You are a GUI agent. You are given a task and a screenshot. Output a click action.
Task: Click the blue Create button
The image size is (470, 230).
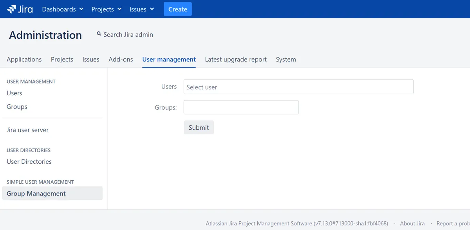[178, 9]
